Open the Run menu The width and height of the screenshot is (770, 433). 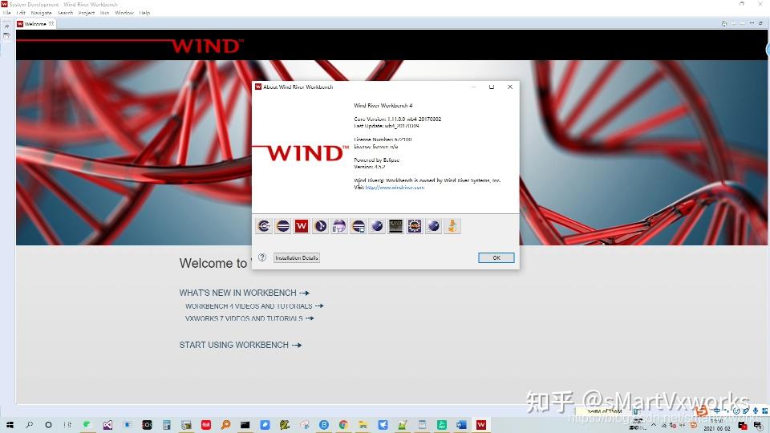click(x=104, y=13)
